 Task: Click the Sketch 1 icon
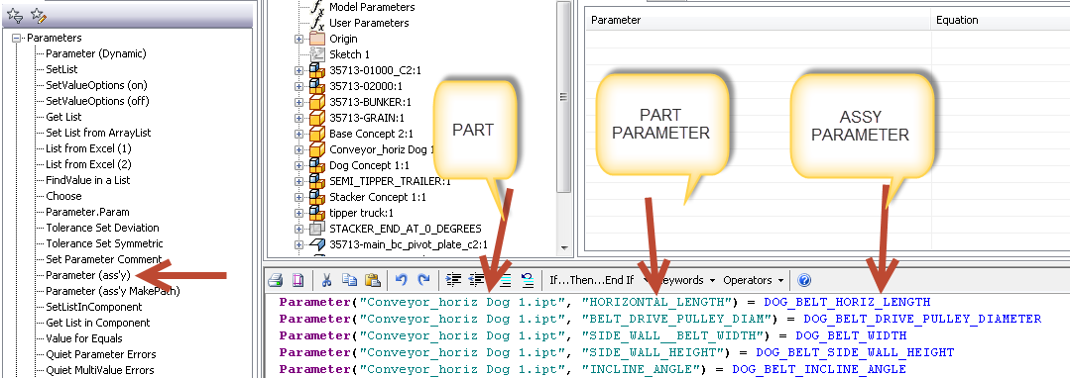(x=316, y=54)
